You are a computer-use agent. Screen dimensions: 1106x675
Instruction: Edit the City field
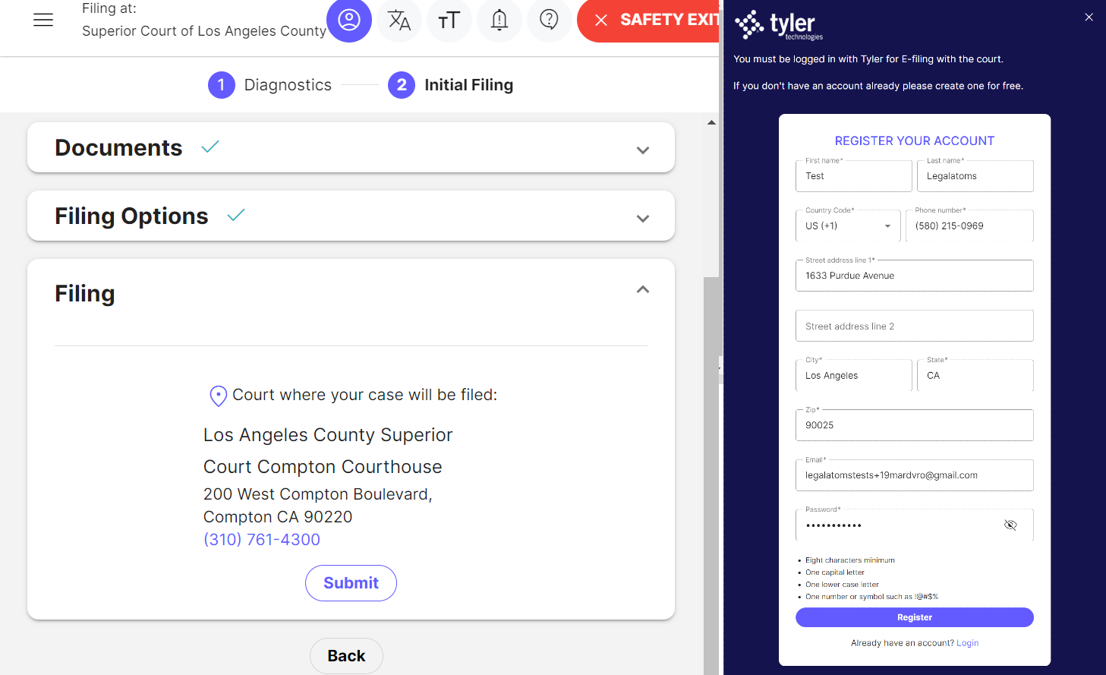pos(854,375)
